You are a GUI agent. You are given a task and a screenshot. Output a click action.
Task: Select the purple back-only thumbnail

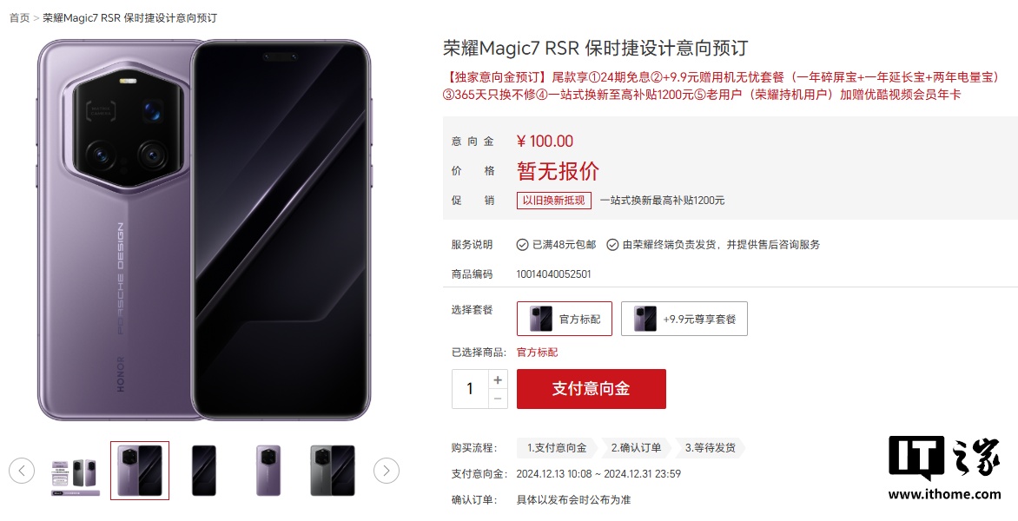coord(268,471)
